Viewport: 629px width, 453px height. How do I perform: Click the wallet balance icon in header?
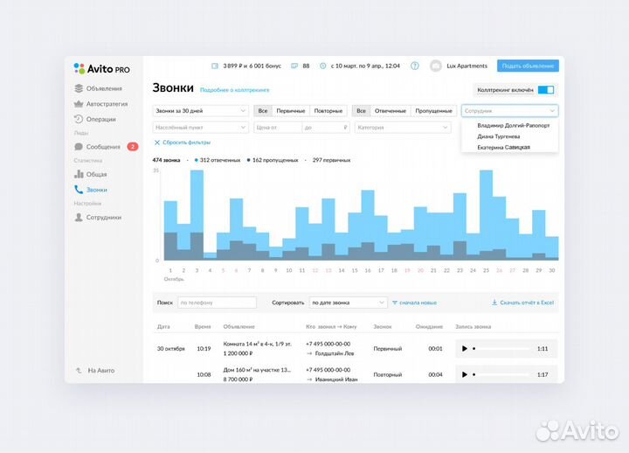(215, 66)
